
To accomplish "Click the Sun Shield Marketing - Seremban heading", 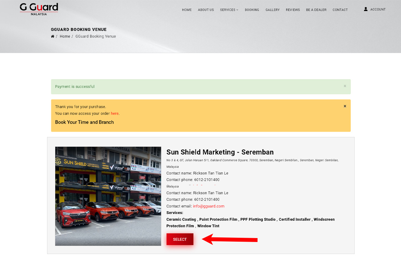I will [x=220, y=152].
